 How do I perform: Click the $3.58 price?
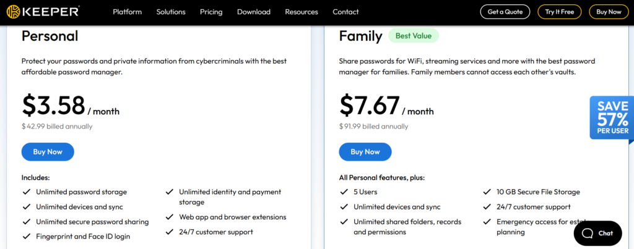pos(53,104)
